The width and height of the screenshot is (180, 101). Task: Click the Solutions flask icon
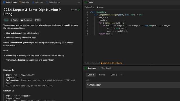point(33,2)
